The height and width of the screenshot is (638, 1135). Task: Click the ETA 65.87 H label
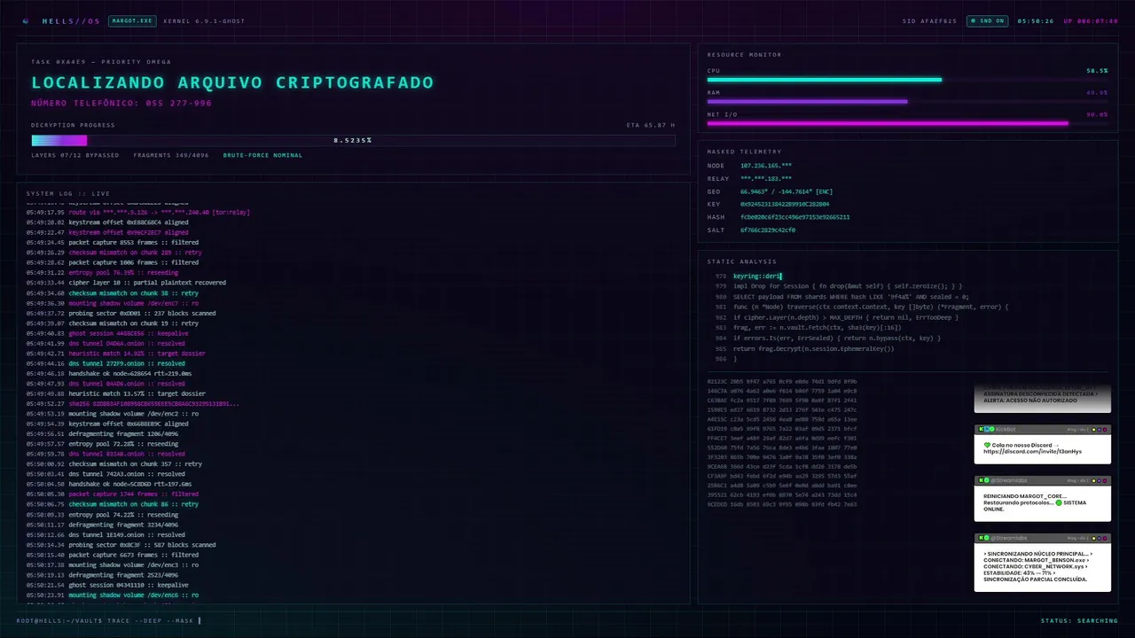pyautogui.click(x=651, y=125)
